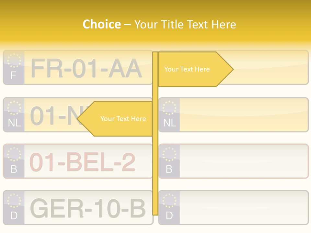Click the EU stars emblem on the French plate
Image resolution: width=311 pixels, height=233 pixels.
click(x=14, y=60)
